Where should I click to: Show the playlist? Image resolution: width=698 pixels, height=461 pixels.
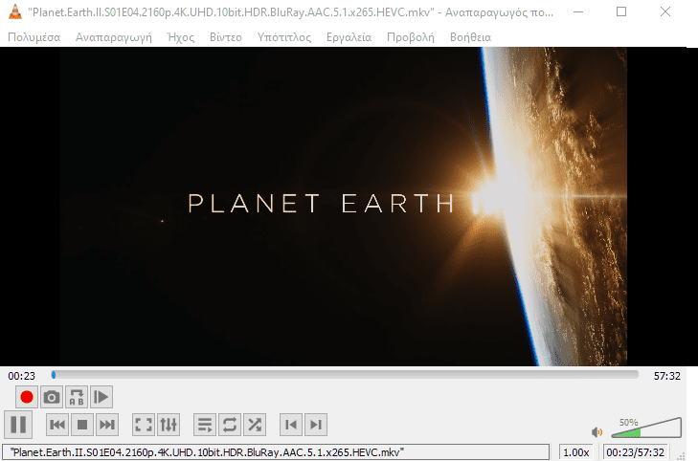tap(205, 425)
